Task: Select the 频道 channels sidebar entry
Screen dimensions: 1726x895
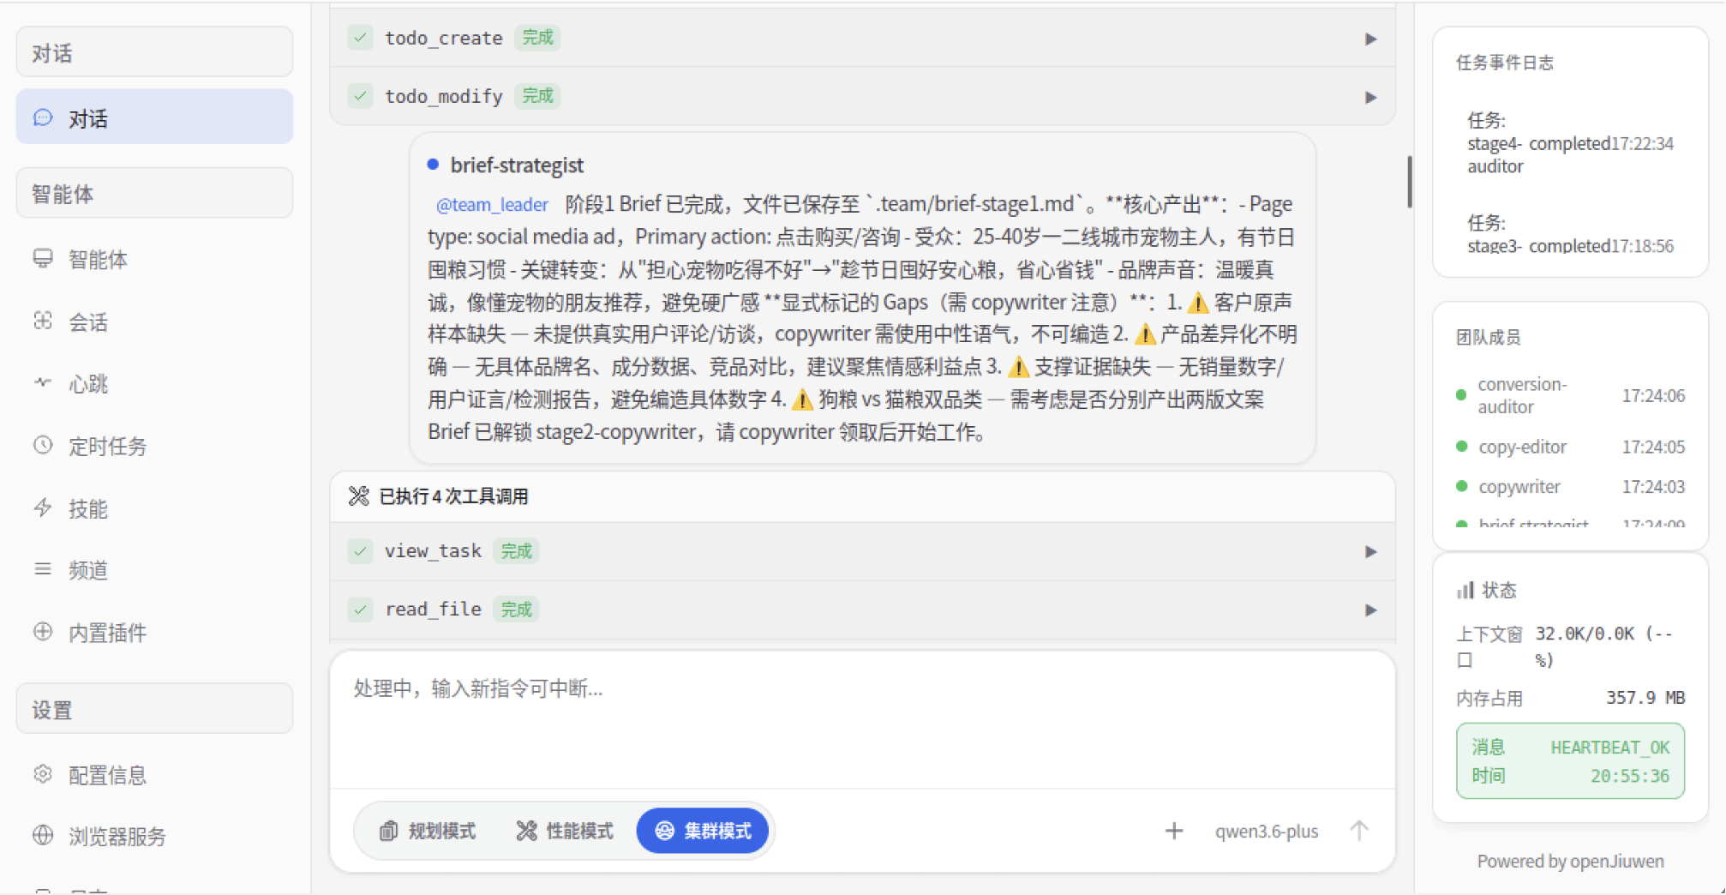Action: 154,570
